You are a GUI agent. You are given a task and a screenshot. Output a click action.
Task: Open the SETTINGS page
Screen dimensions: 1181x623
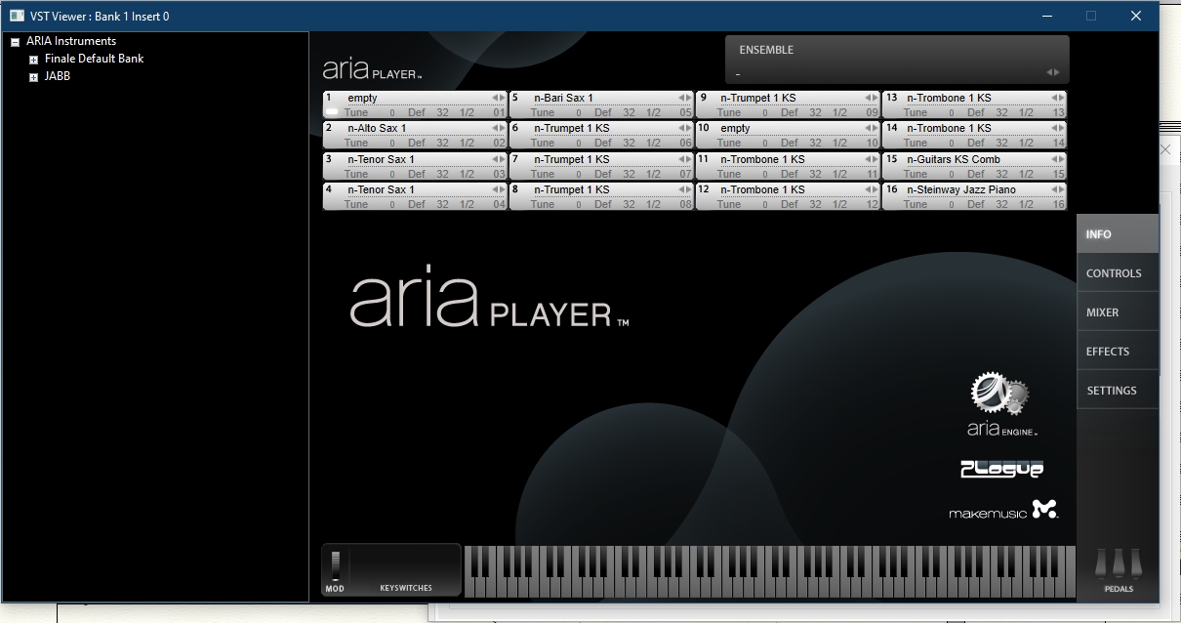pos(1112,391)
